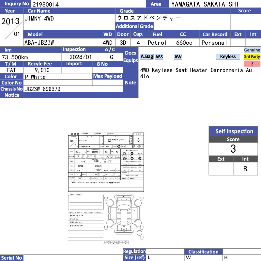
Task: Click the ABS equipment badge
Action: click(159, 57)
